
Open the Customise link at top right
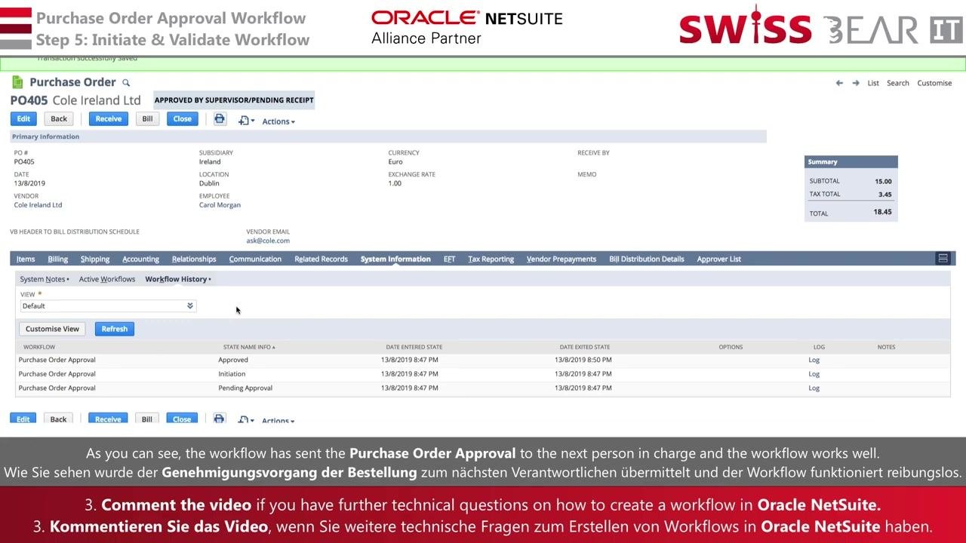point(934,83)
